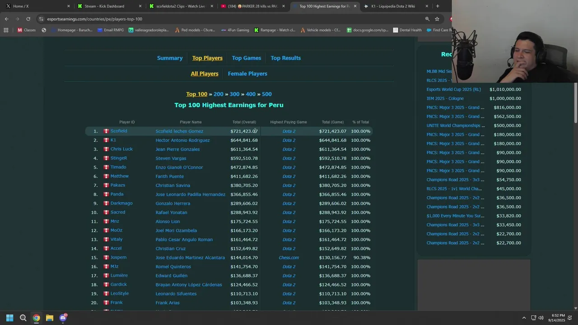Open the Vehicle models bookmark
Image resolution: width=578 pixels, height=325 pixels.
coord(320,30)
